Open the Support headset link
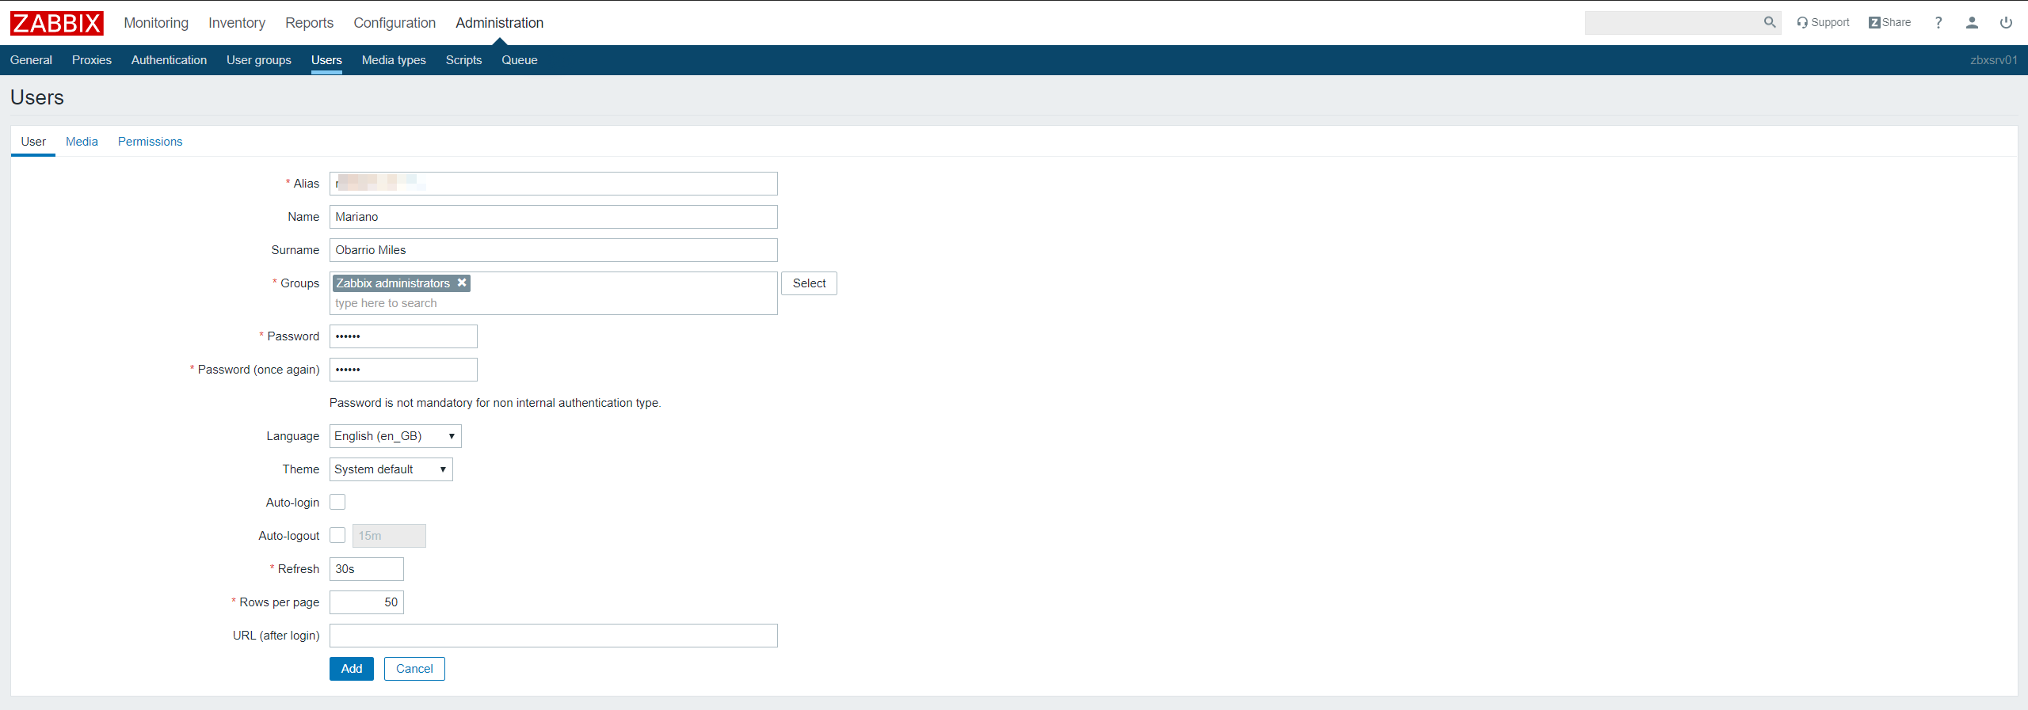The height and width of the screenshot is (710, 2028). 1823,23
